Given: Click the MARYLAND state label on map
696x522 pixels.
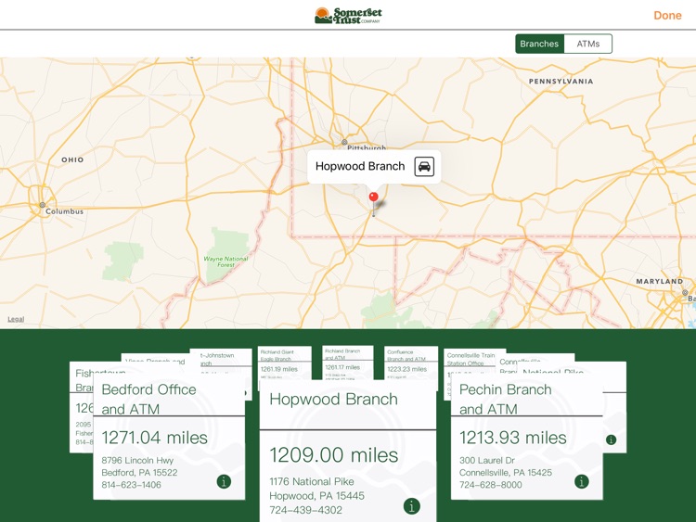Looking at the screenshot, I should [x=659, y=281].
